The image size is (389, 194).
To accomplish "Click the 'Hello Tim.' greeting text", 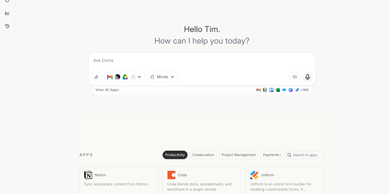I will [x=202, y=29].
